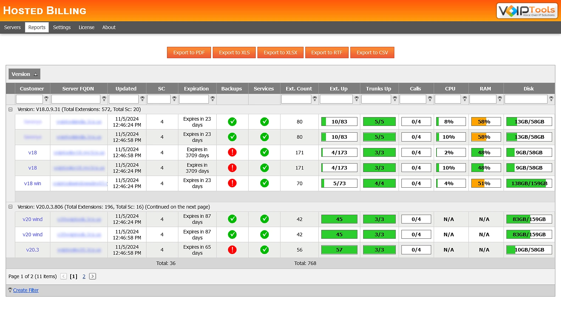Screen dimensions: 561x309
Task: Open the SC column filter icon
Action: click(x=174, y=99)
